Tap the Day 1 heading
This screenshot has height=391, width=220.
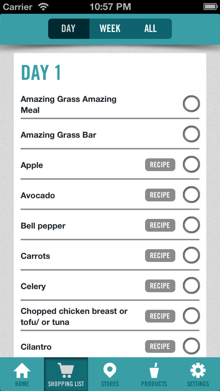point(41,73)
